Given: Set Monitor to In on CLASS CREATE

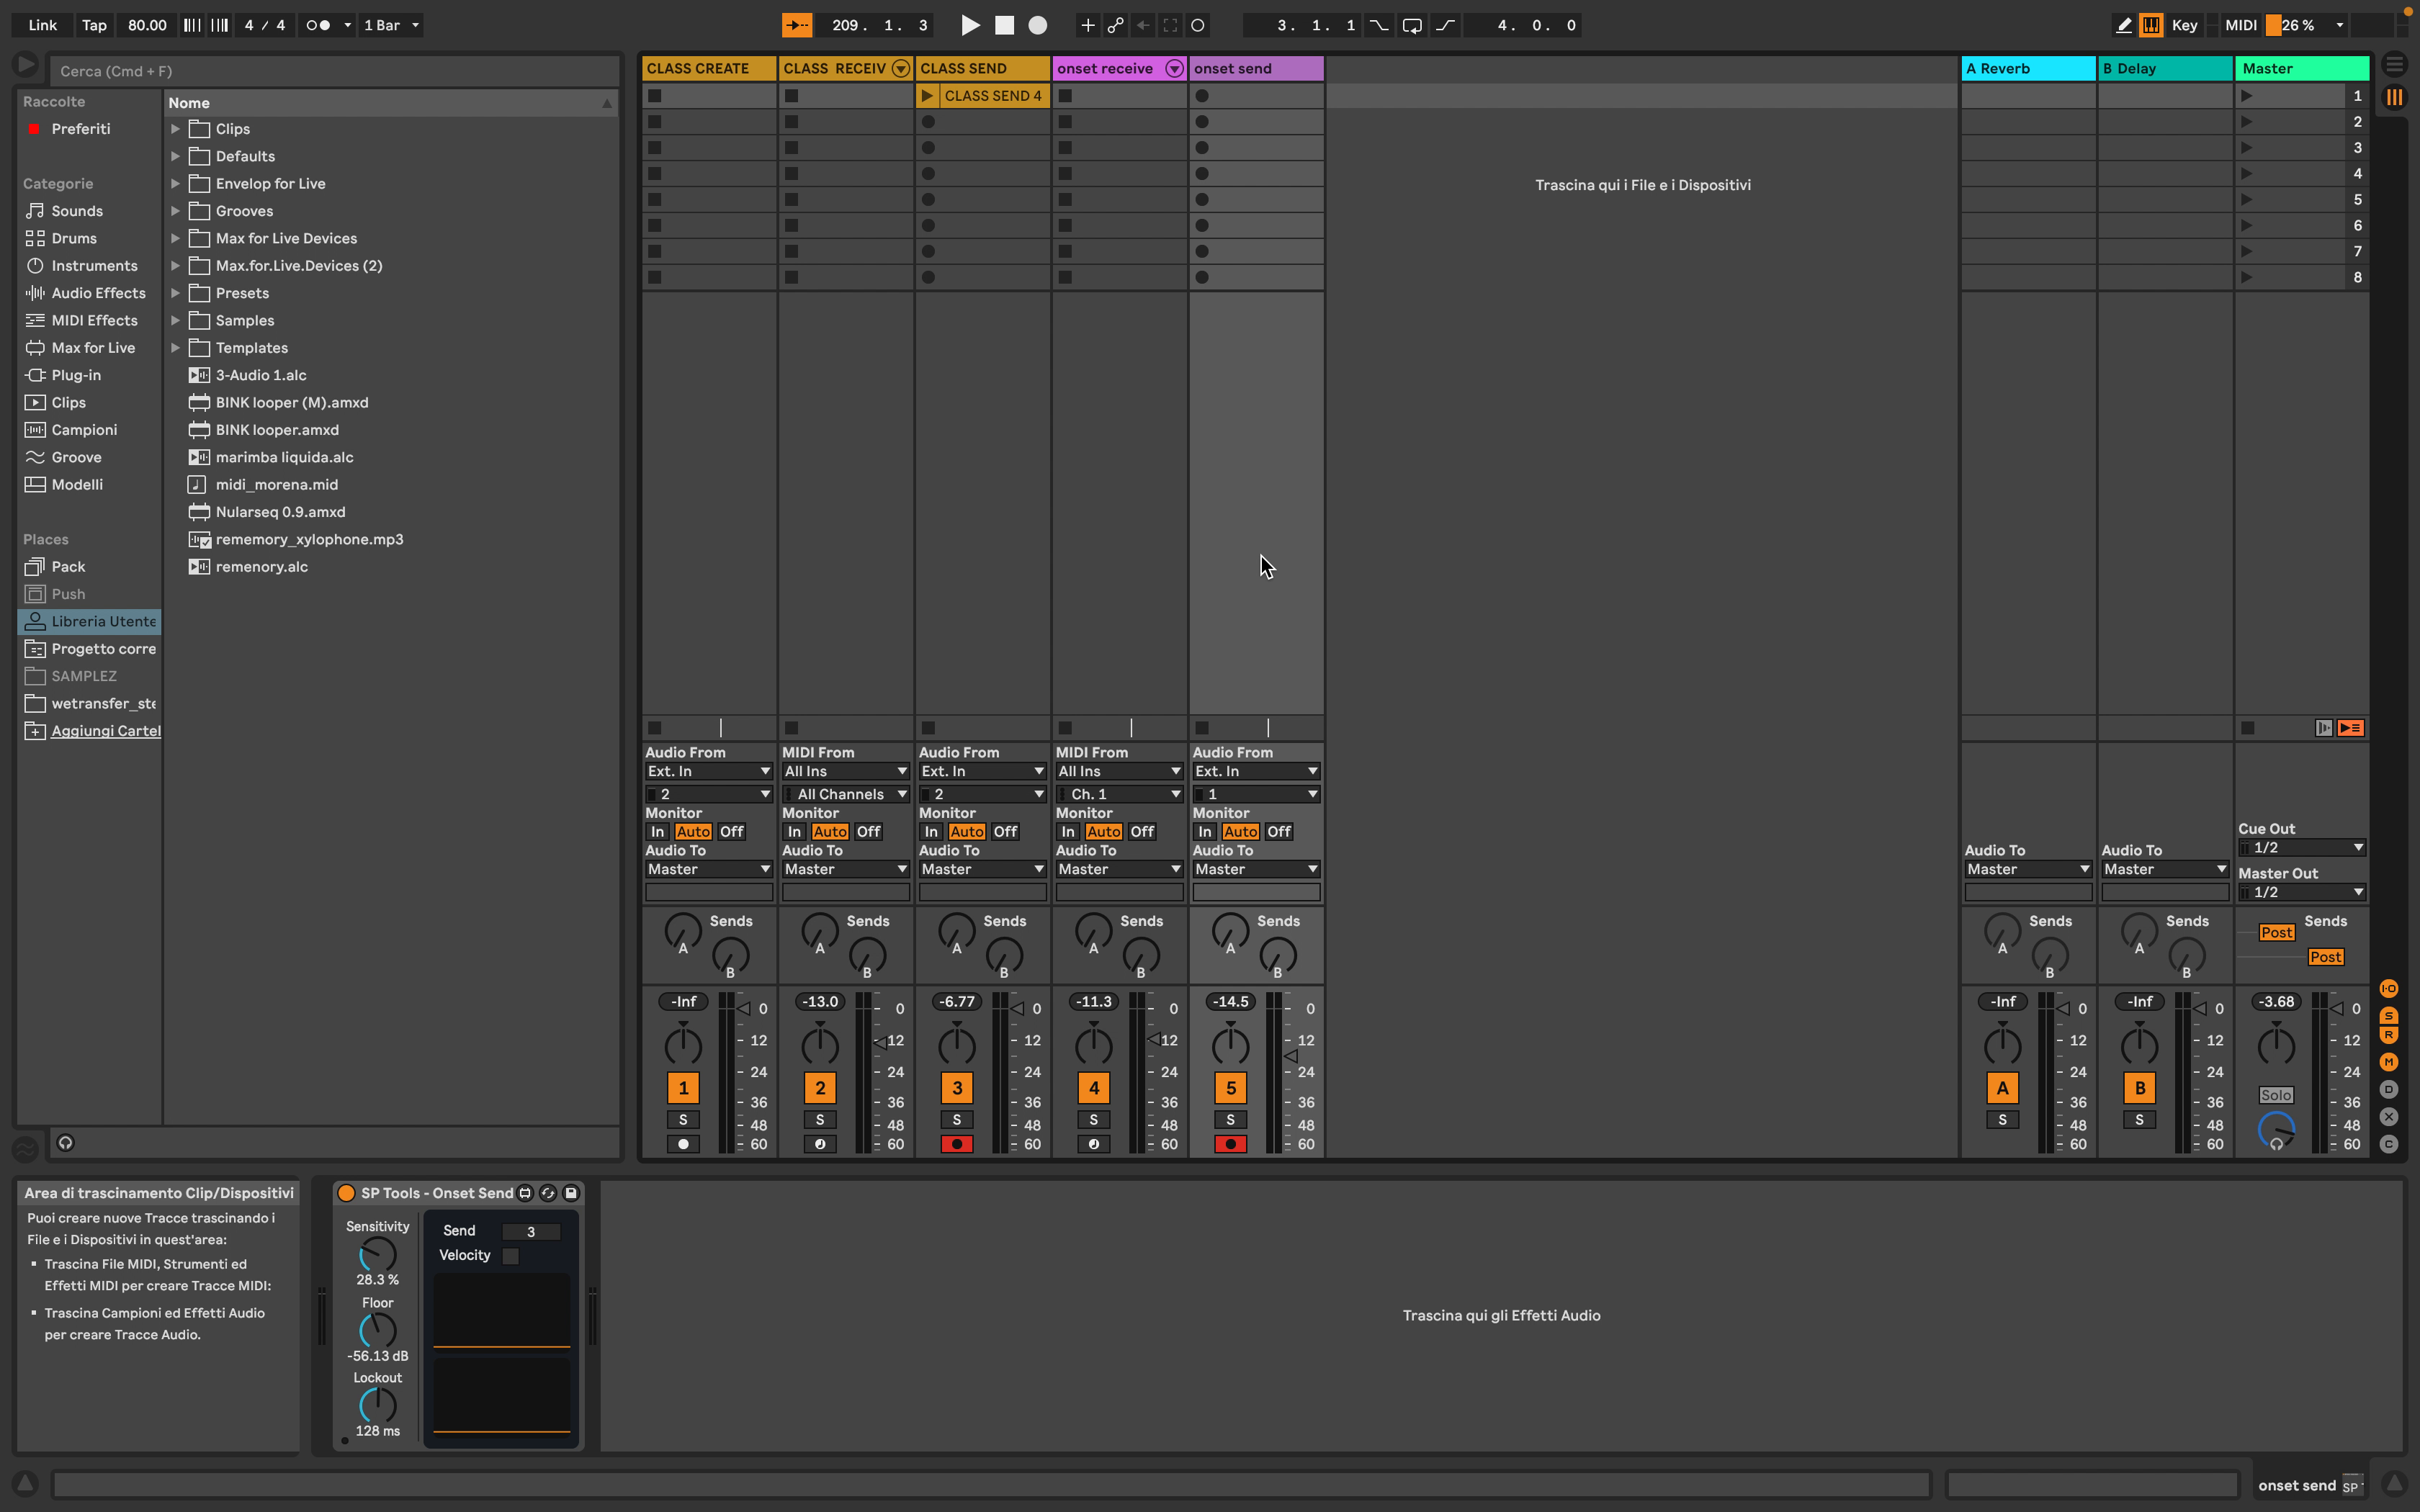Looking at the screenshot, I should (x=657, y=832).
